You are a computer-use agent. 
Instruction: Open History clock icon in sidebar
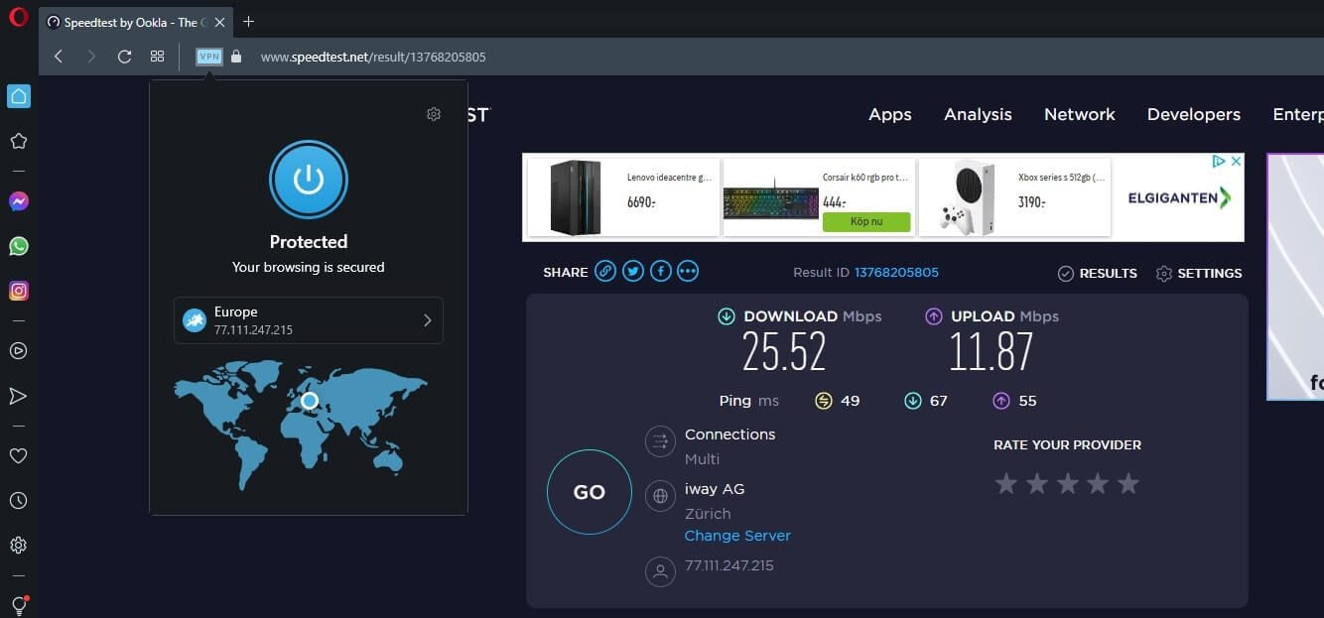click(18, 501)
